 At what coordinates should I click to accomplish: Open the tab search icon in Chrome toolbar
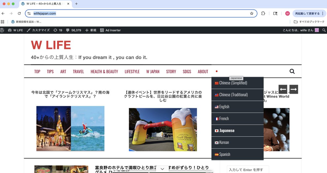pyautogui.click(x=275, y=13)
